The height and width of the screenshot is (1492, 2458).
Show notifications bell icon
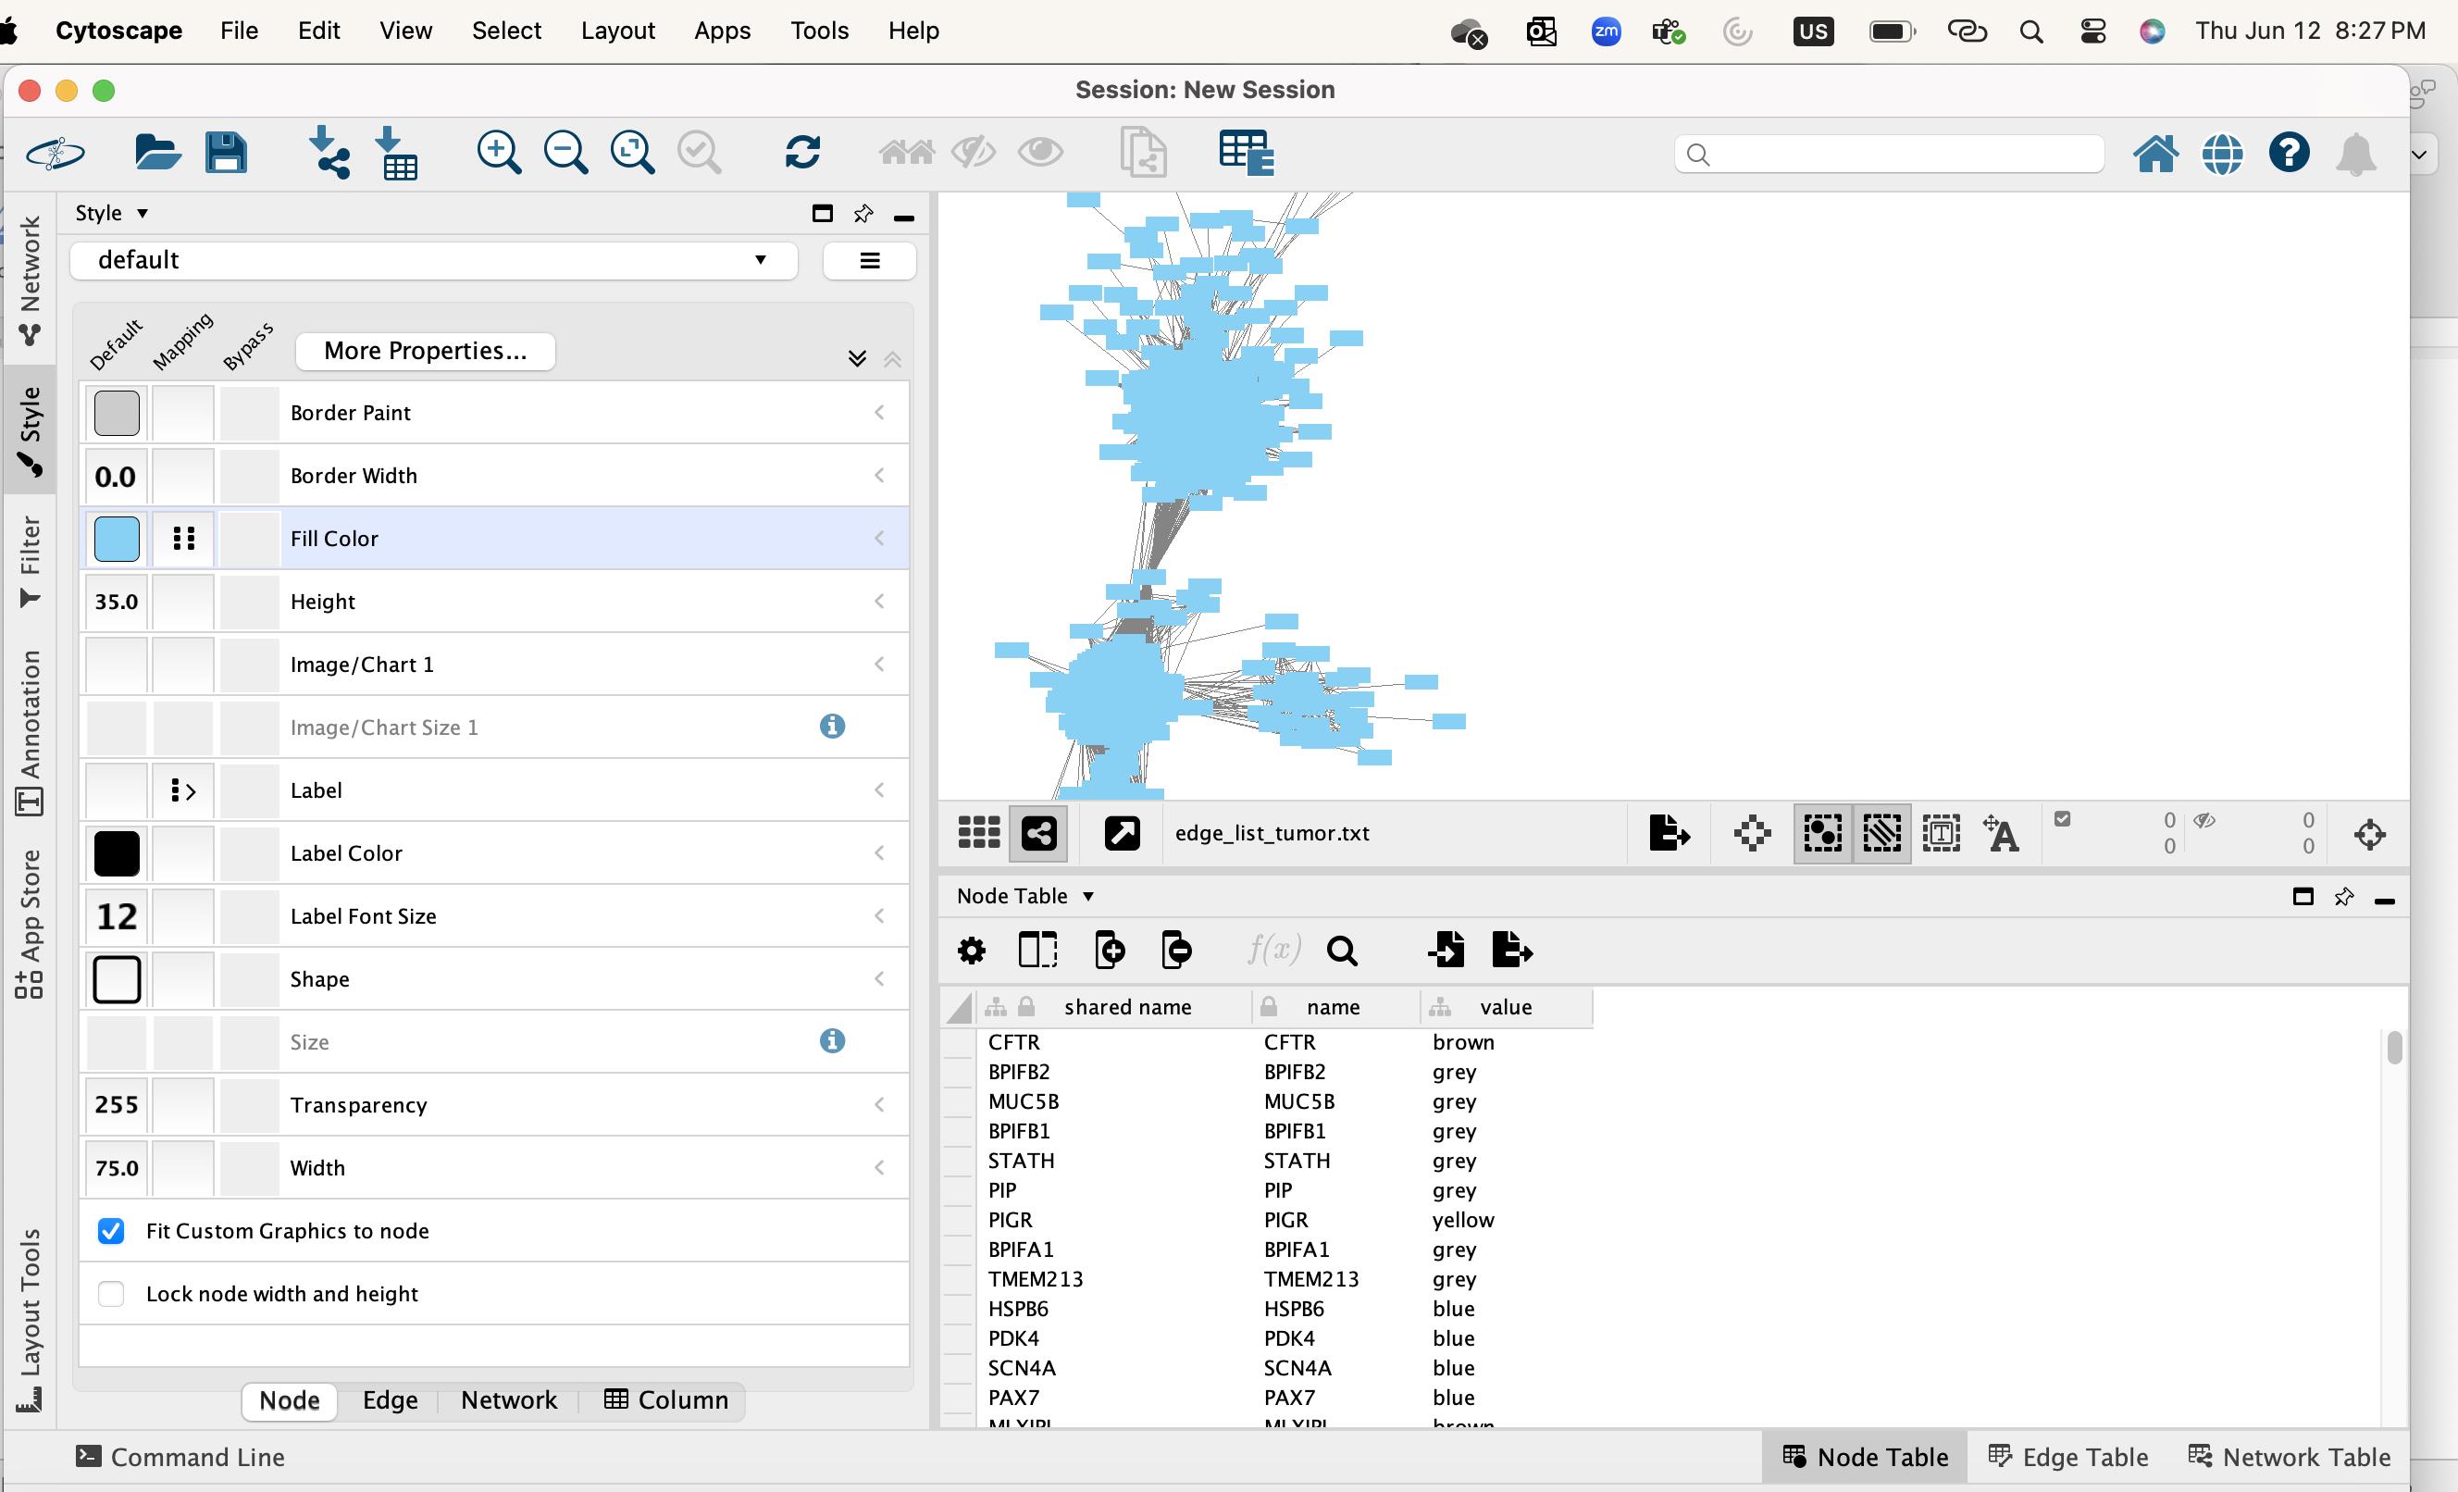click(x=2356, y=155)
